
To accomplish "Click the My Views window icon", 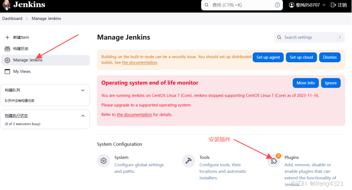I will point(7,72).
